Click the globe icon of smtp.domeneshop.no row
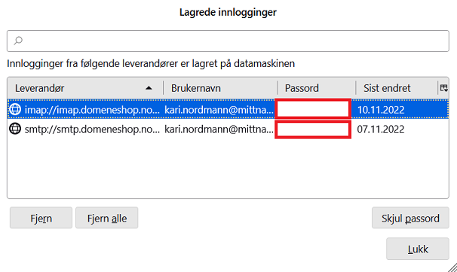 coord(15,129)
